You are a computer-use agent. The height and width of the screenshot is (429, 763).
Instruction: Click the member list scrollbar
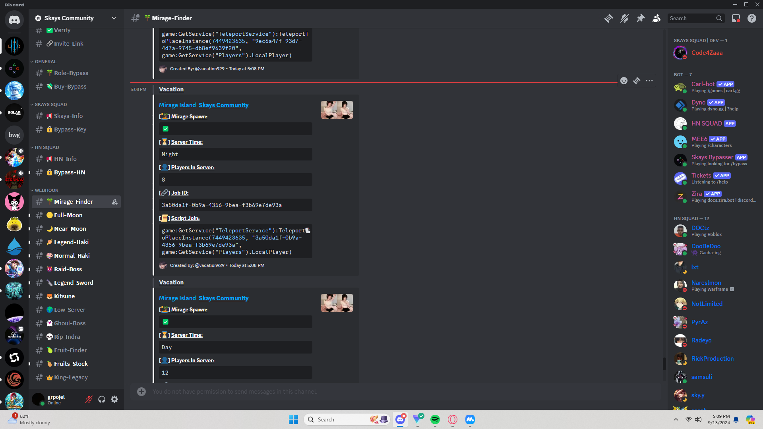coord(664,363)
